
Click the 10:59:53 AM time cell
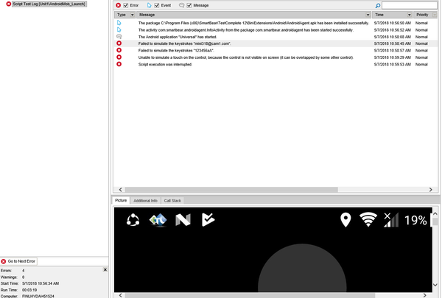(x=392, y=65)
